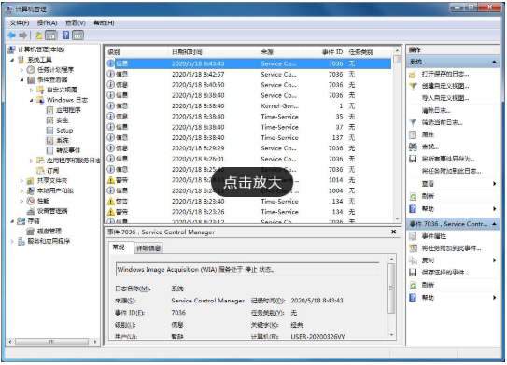Collapse the 系统 actions section header arrow
The width and height of the screenshot is (507, 365).
point(494,62)
